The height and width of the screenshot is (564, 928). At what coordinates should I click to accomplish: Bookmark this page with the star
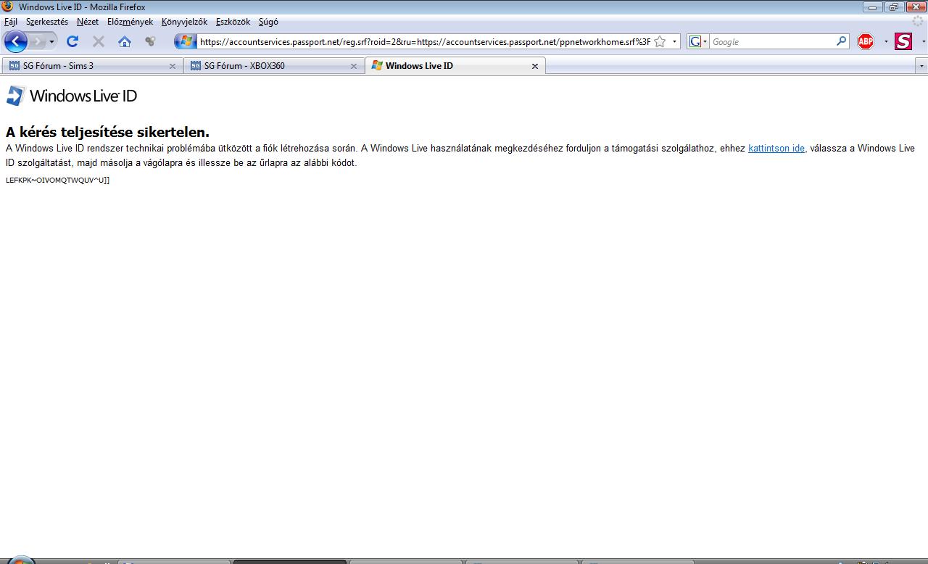(660, 41)
